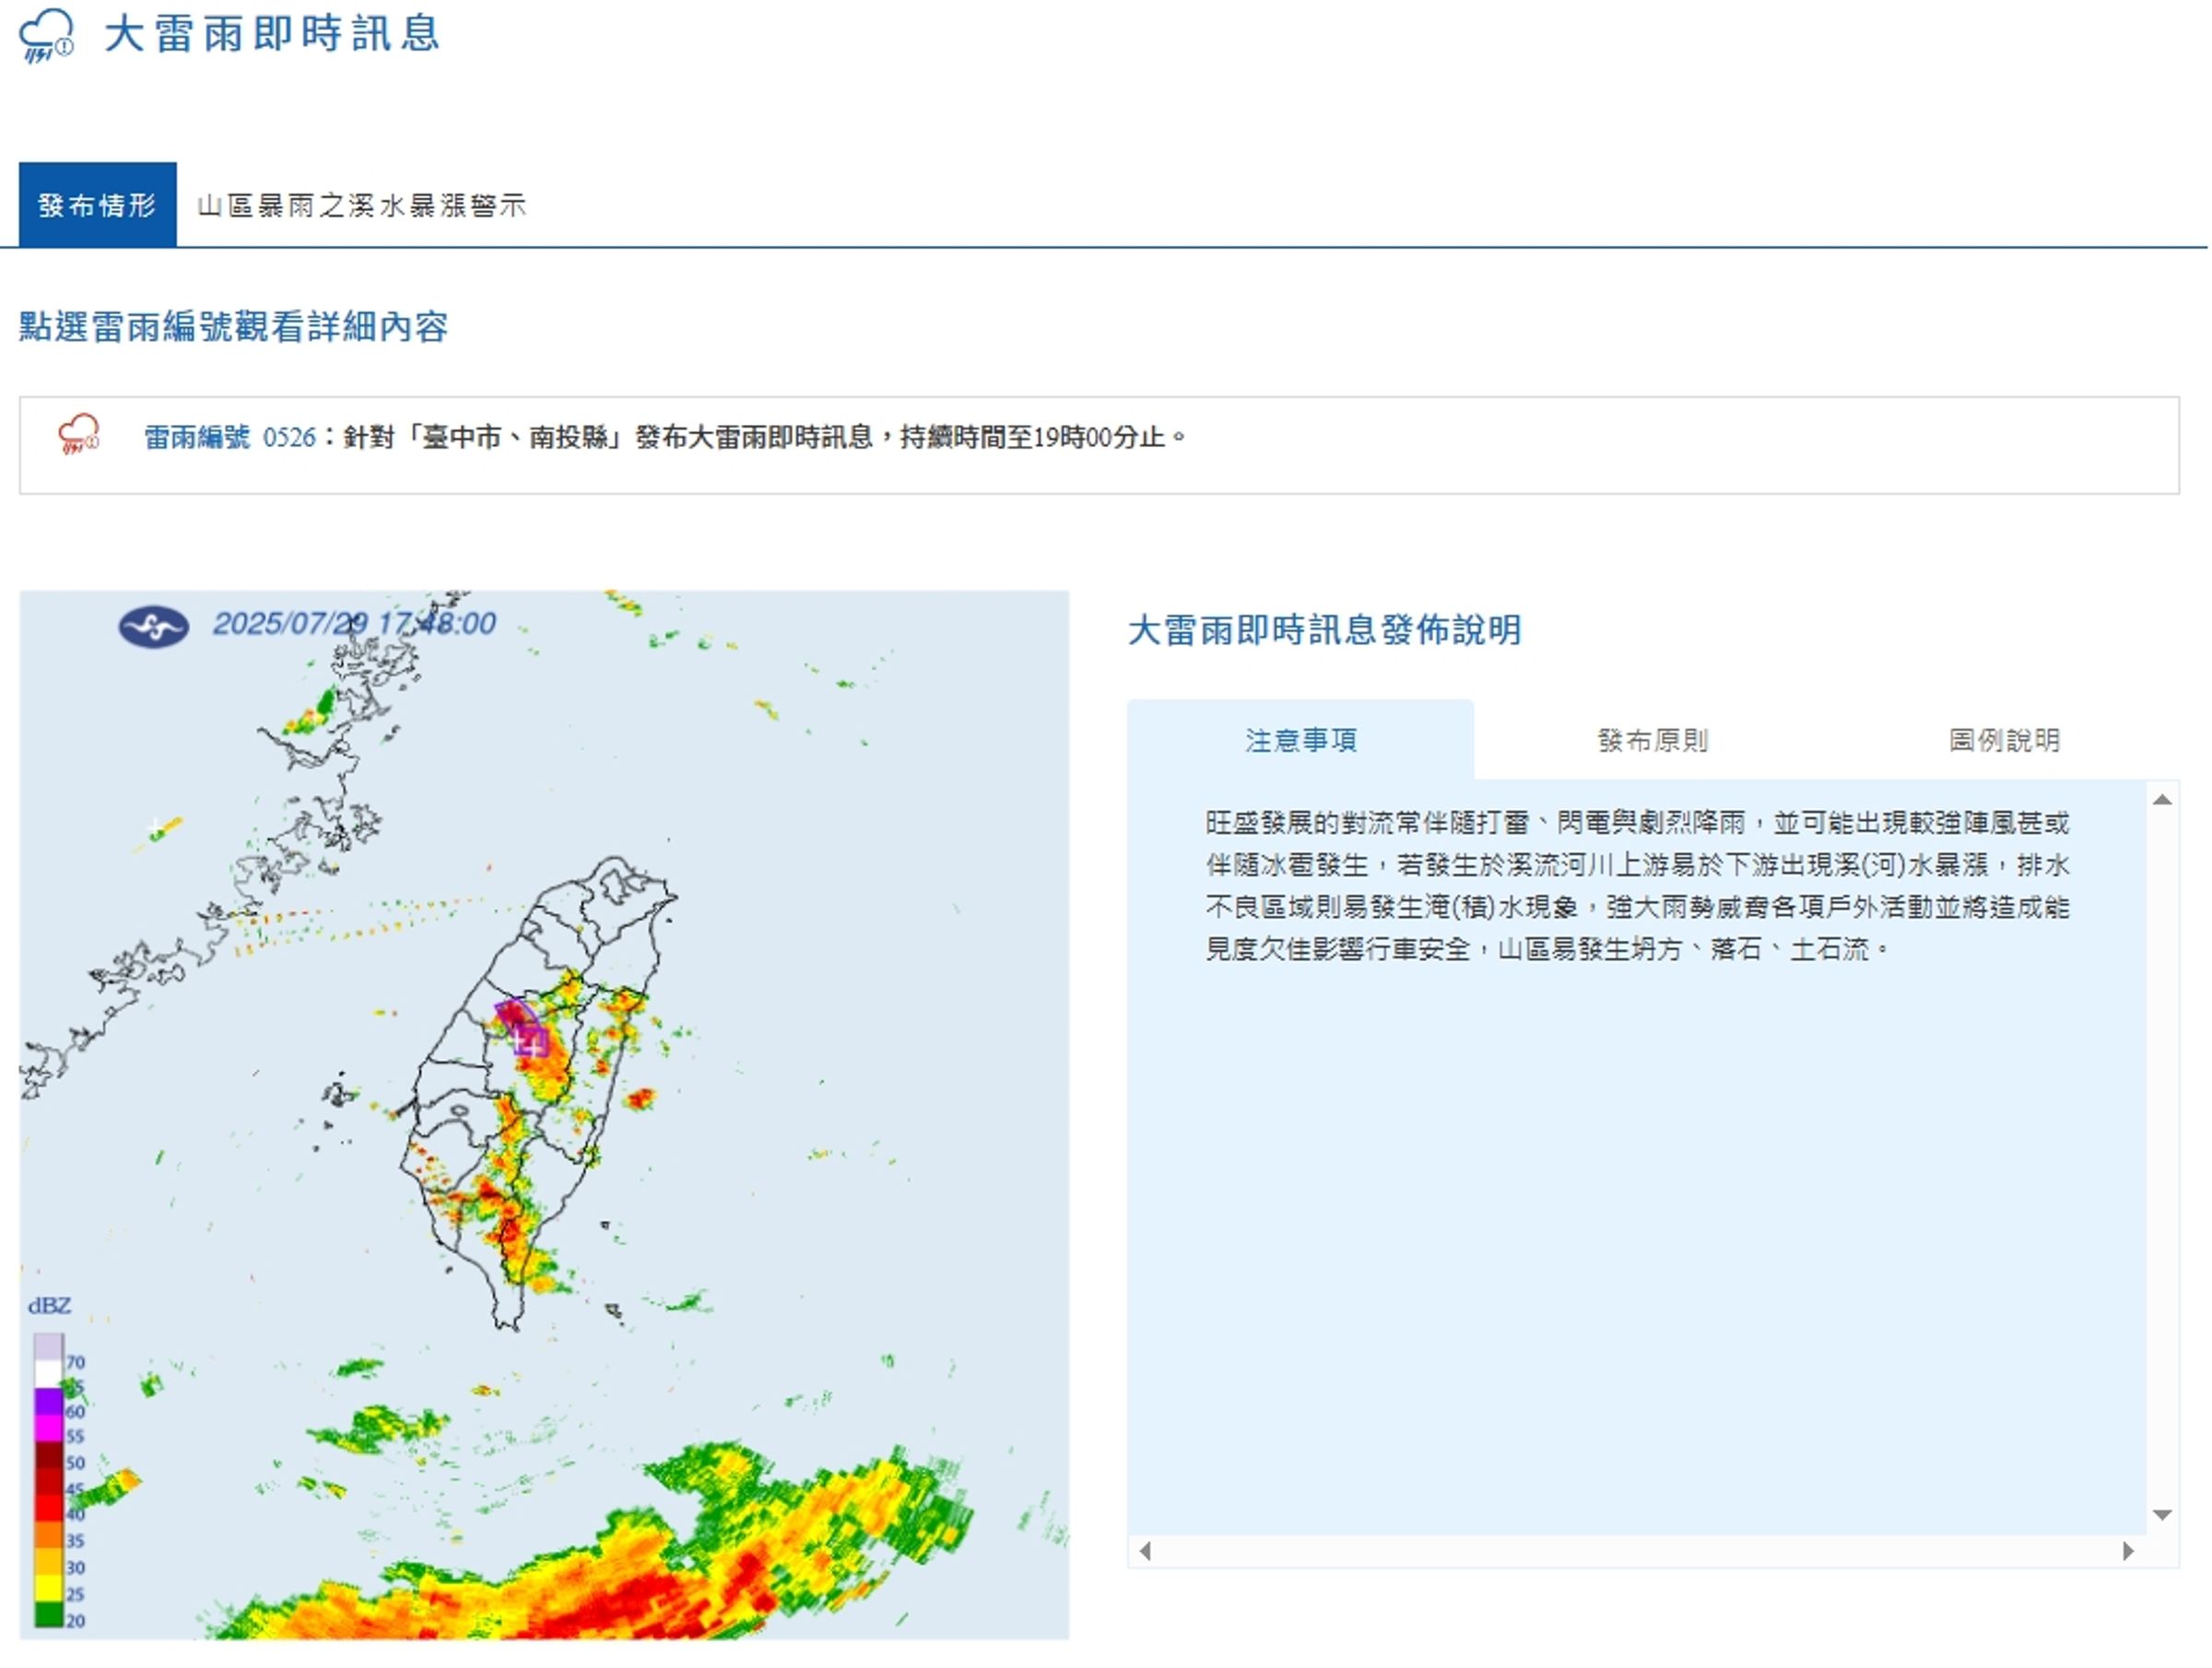Image resolution: width=2212 pixels, height=1668 pixels.
Task: Open the 注意事項 tab
Action: pyautogui.click(x=1302, y=741)
